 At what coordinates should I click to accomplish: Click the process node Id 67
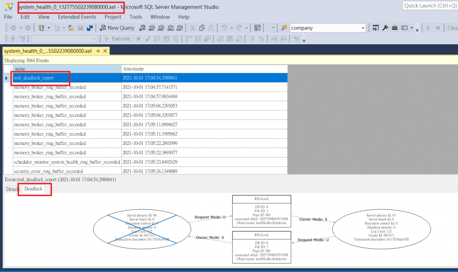[382, 229]
